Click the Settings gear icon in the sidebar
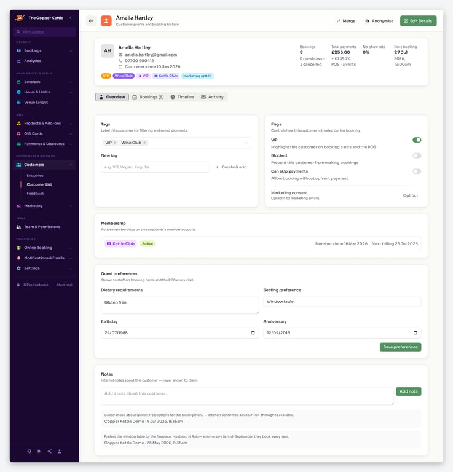This screenshot has height=472, width=453. point(18,268)
